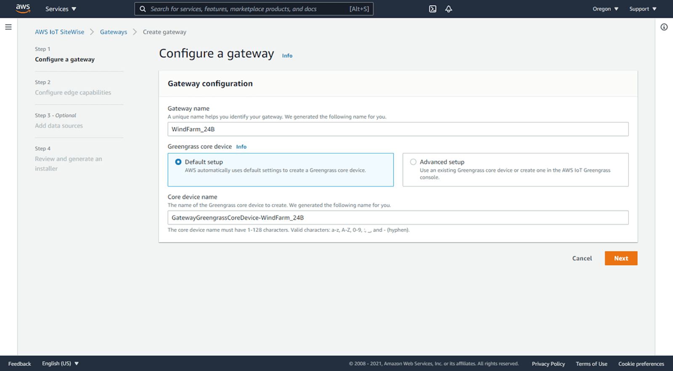Open the Oregon region dropdown
Screen dimensions: 673x371
coord(605,9)
